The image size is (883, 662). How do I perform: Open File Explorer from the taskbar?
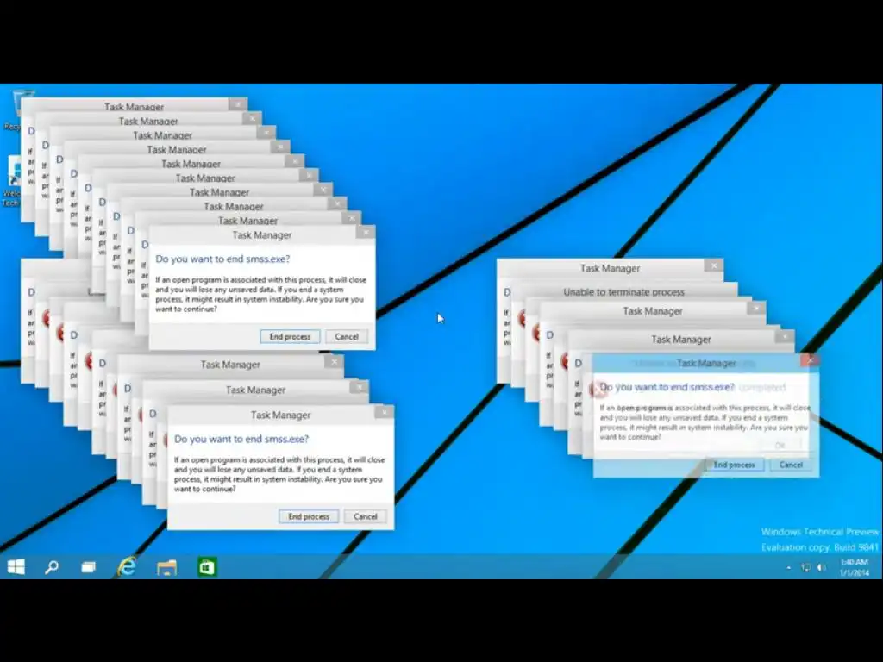166,567
